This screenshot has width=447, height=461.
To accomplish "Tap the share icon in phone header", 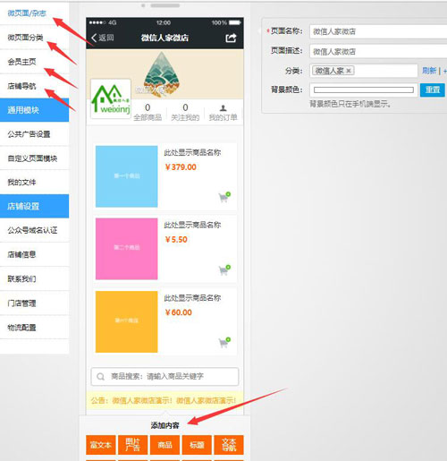I will click(x=231, y=38).
